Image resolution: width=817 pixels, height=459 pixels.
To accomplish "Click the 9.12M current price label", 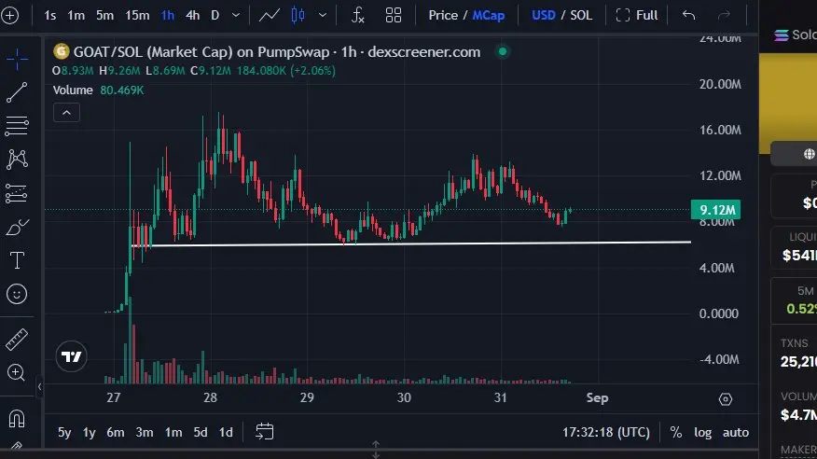I will click(715, 210).
